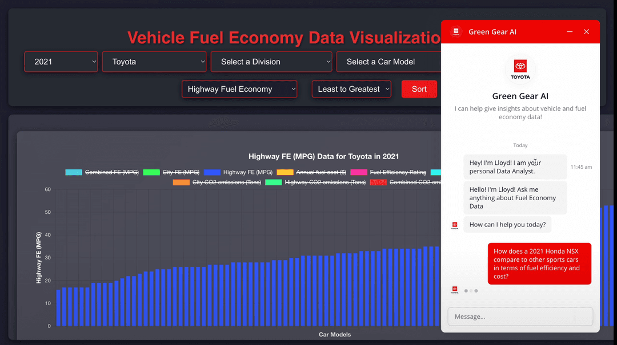Minimize the Green Gear AI chat window

coord(570,32)
